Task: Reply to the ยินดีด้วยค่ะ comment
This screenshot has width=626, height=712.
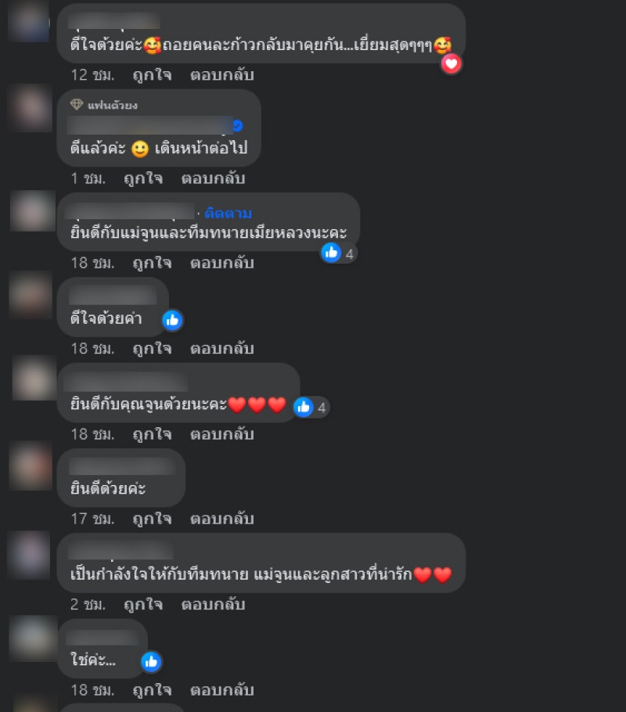Action: [x=221, y=519]
